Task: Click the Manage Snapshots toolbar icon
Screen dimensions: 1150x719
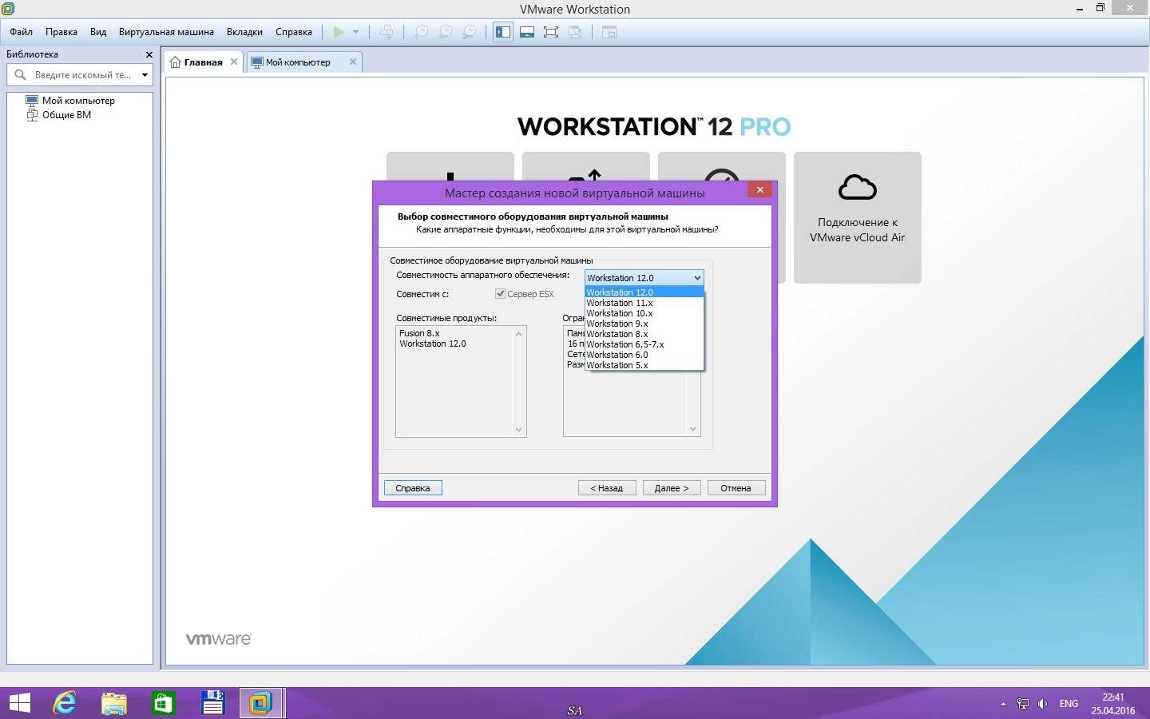Action: point(470,32)
